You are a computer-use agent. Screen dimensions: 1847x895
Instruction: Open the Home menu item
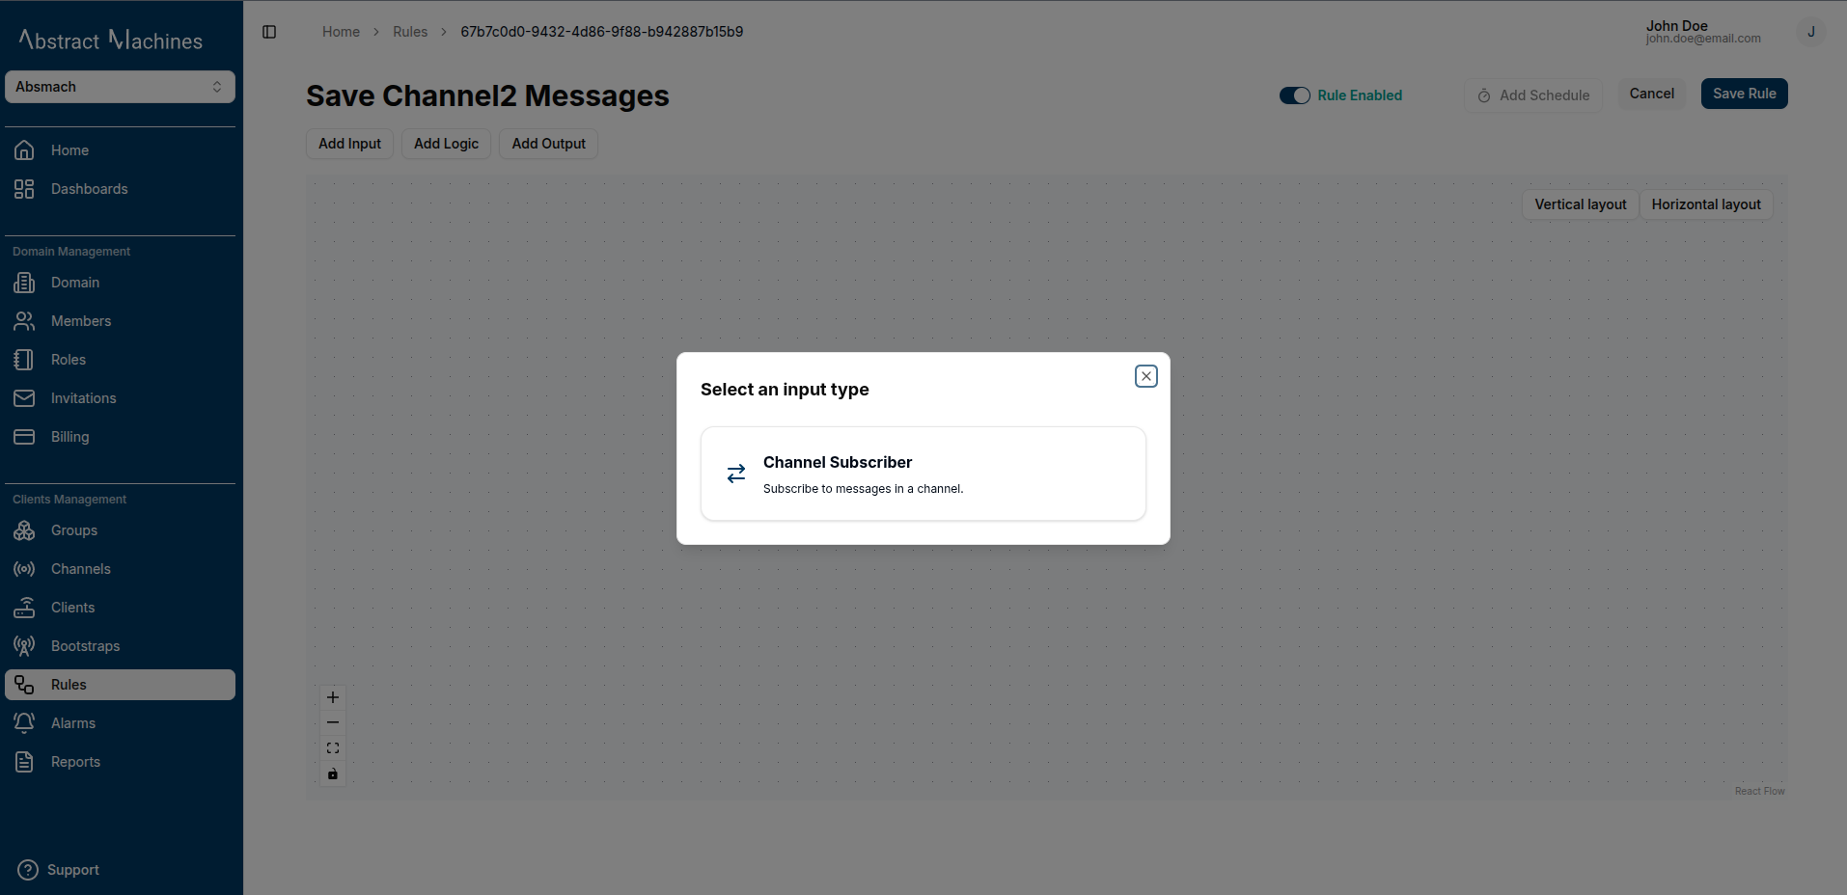click(x=120, y=150)
